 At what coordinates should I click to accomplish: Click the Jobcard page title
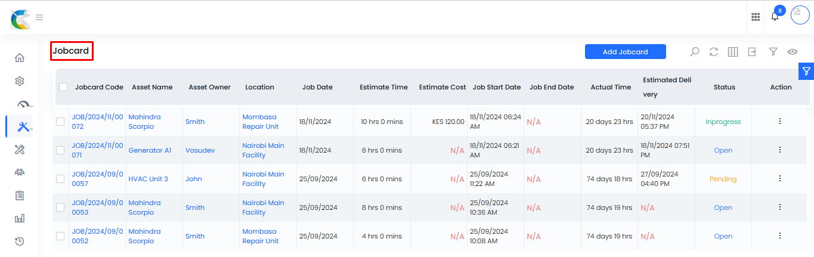click(x=70, y=51)
